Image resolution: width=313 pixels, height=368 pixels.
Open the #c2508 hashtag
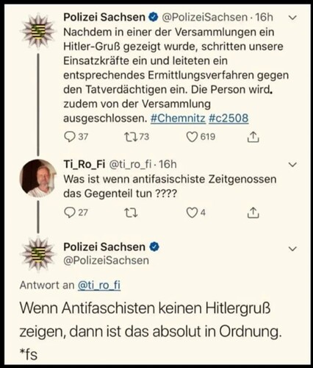click(229, 118)
